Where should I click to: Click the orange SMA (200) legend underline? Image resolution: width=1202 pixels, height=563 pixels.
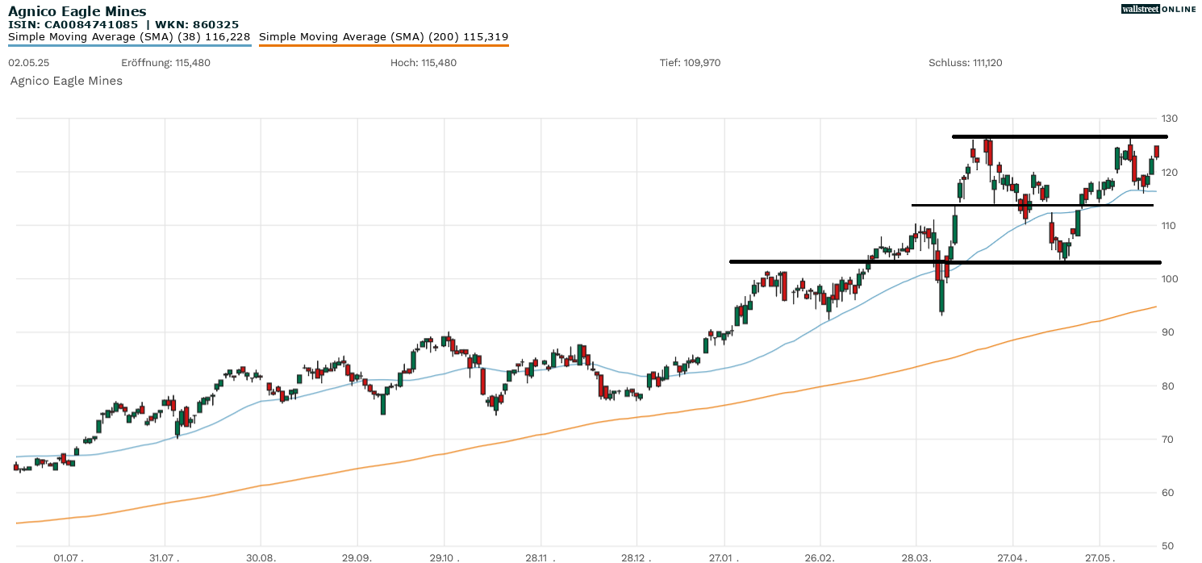click(383, 45)
